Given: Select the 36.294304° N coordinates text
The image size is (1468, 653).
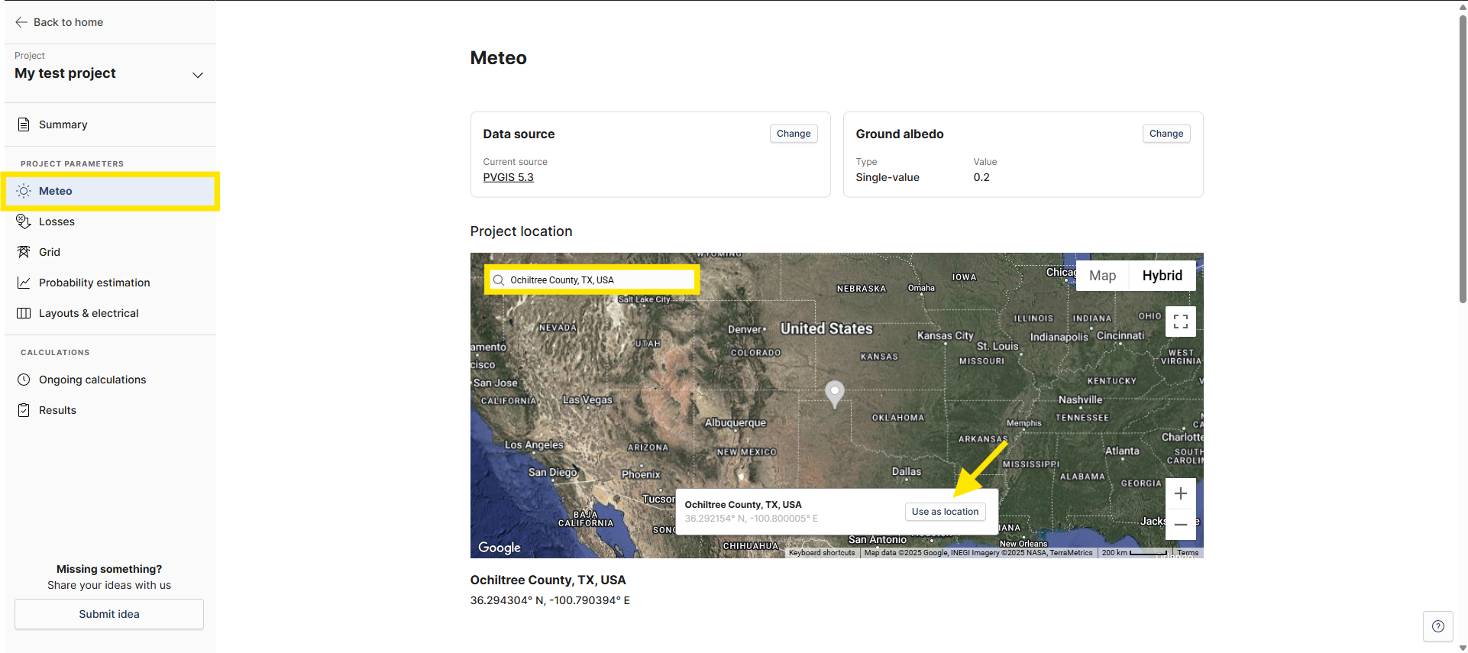Looking at the screenshot, I should click(x=550, y=600).
